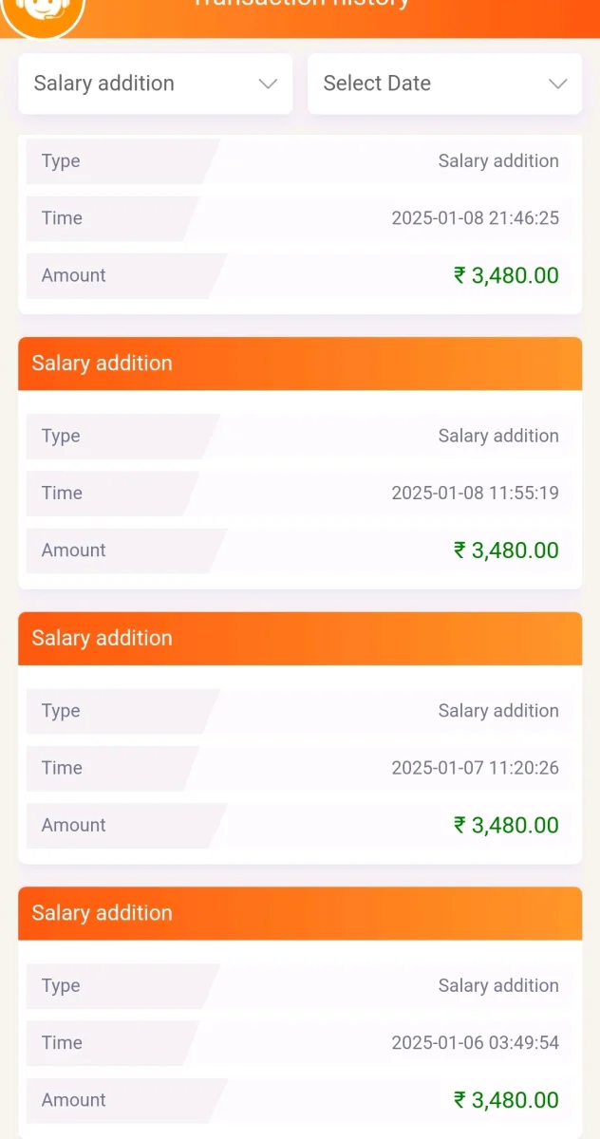Tap the Type value in the 11:55:19 entry
Viewport: 600px width, 1139px height.
(498, 437)
